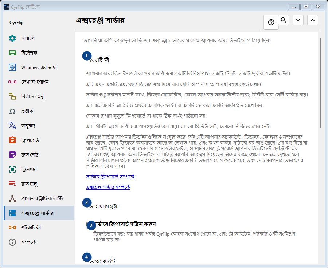Open the সার্ভারে ক্লিপবোর্ড সম্পর্কে link

coord(110,177)
